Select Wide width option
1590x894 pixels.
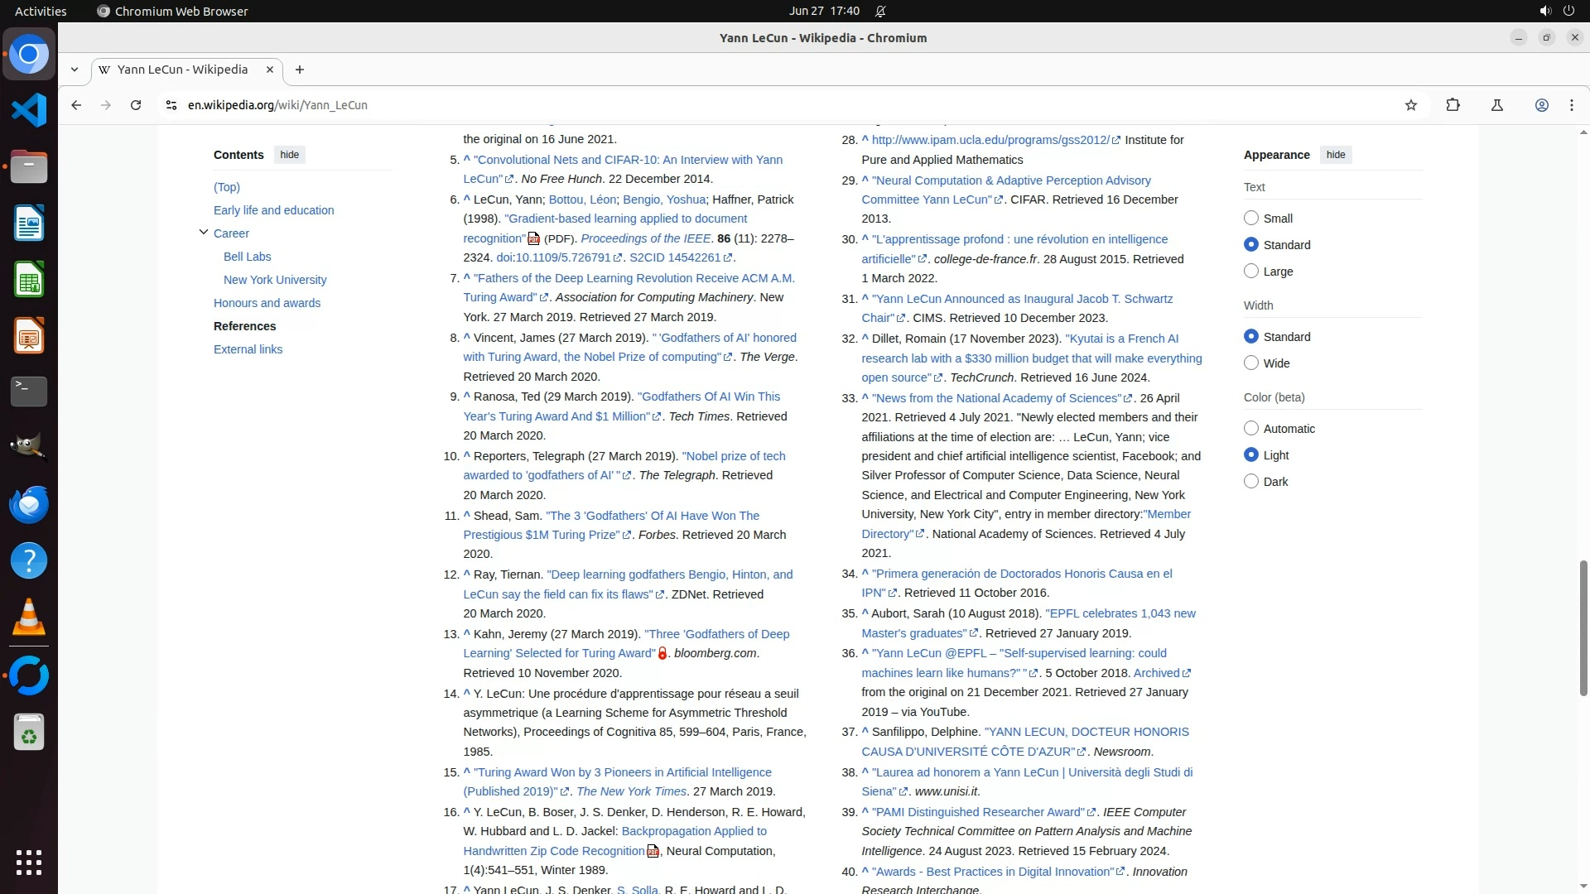click(1251, 363)
